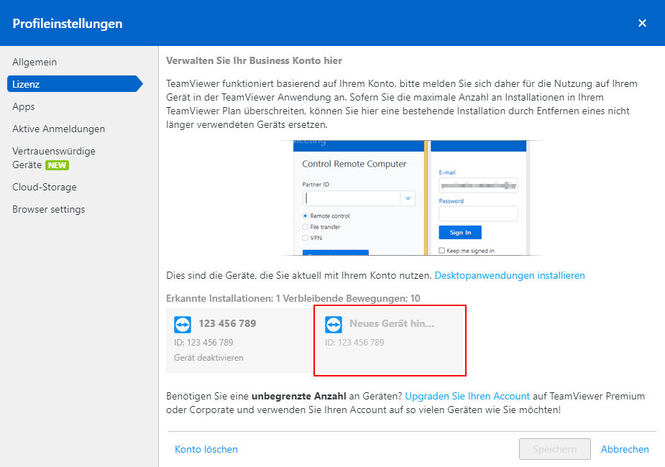The width and height of the screenshot is (665, 467).
Task: Click text Erkannte Installationen: 1
Action: coord(224,298)
